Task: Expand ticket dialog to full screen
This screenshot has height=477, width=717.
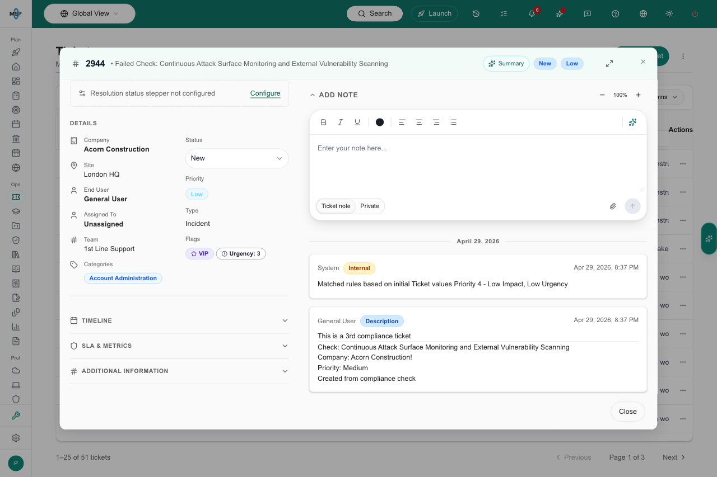Action: point(609,64)
